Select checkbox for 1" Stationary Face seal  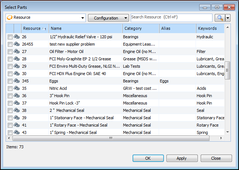[10, 118]
